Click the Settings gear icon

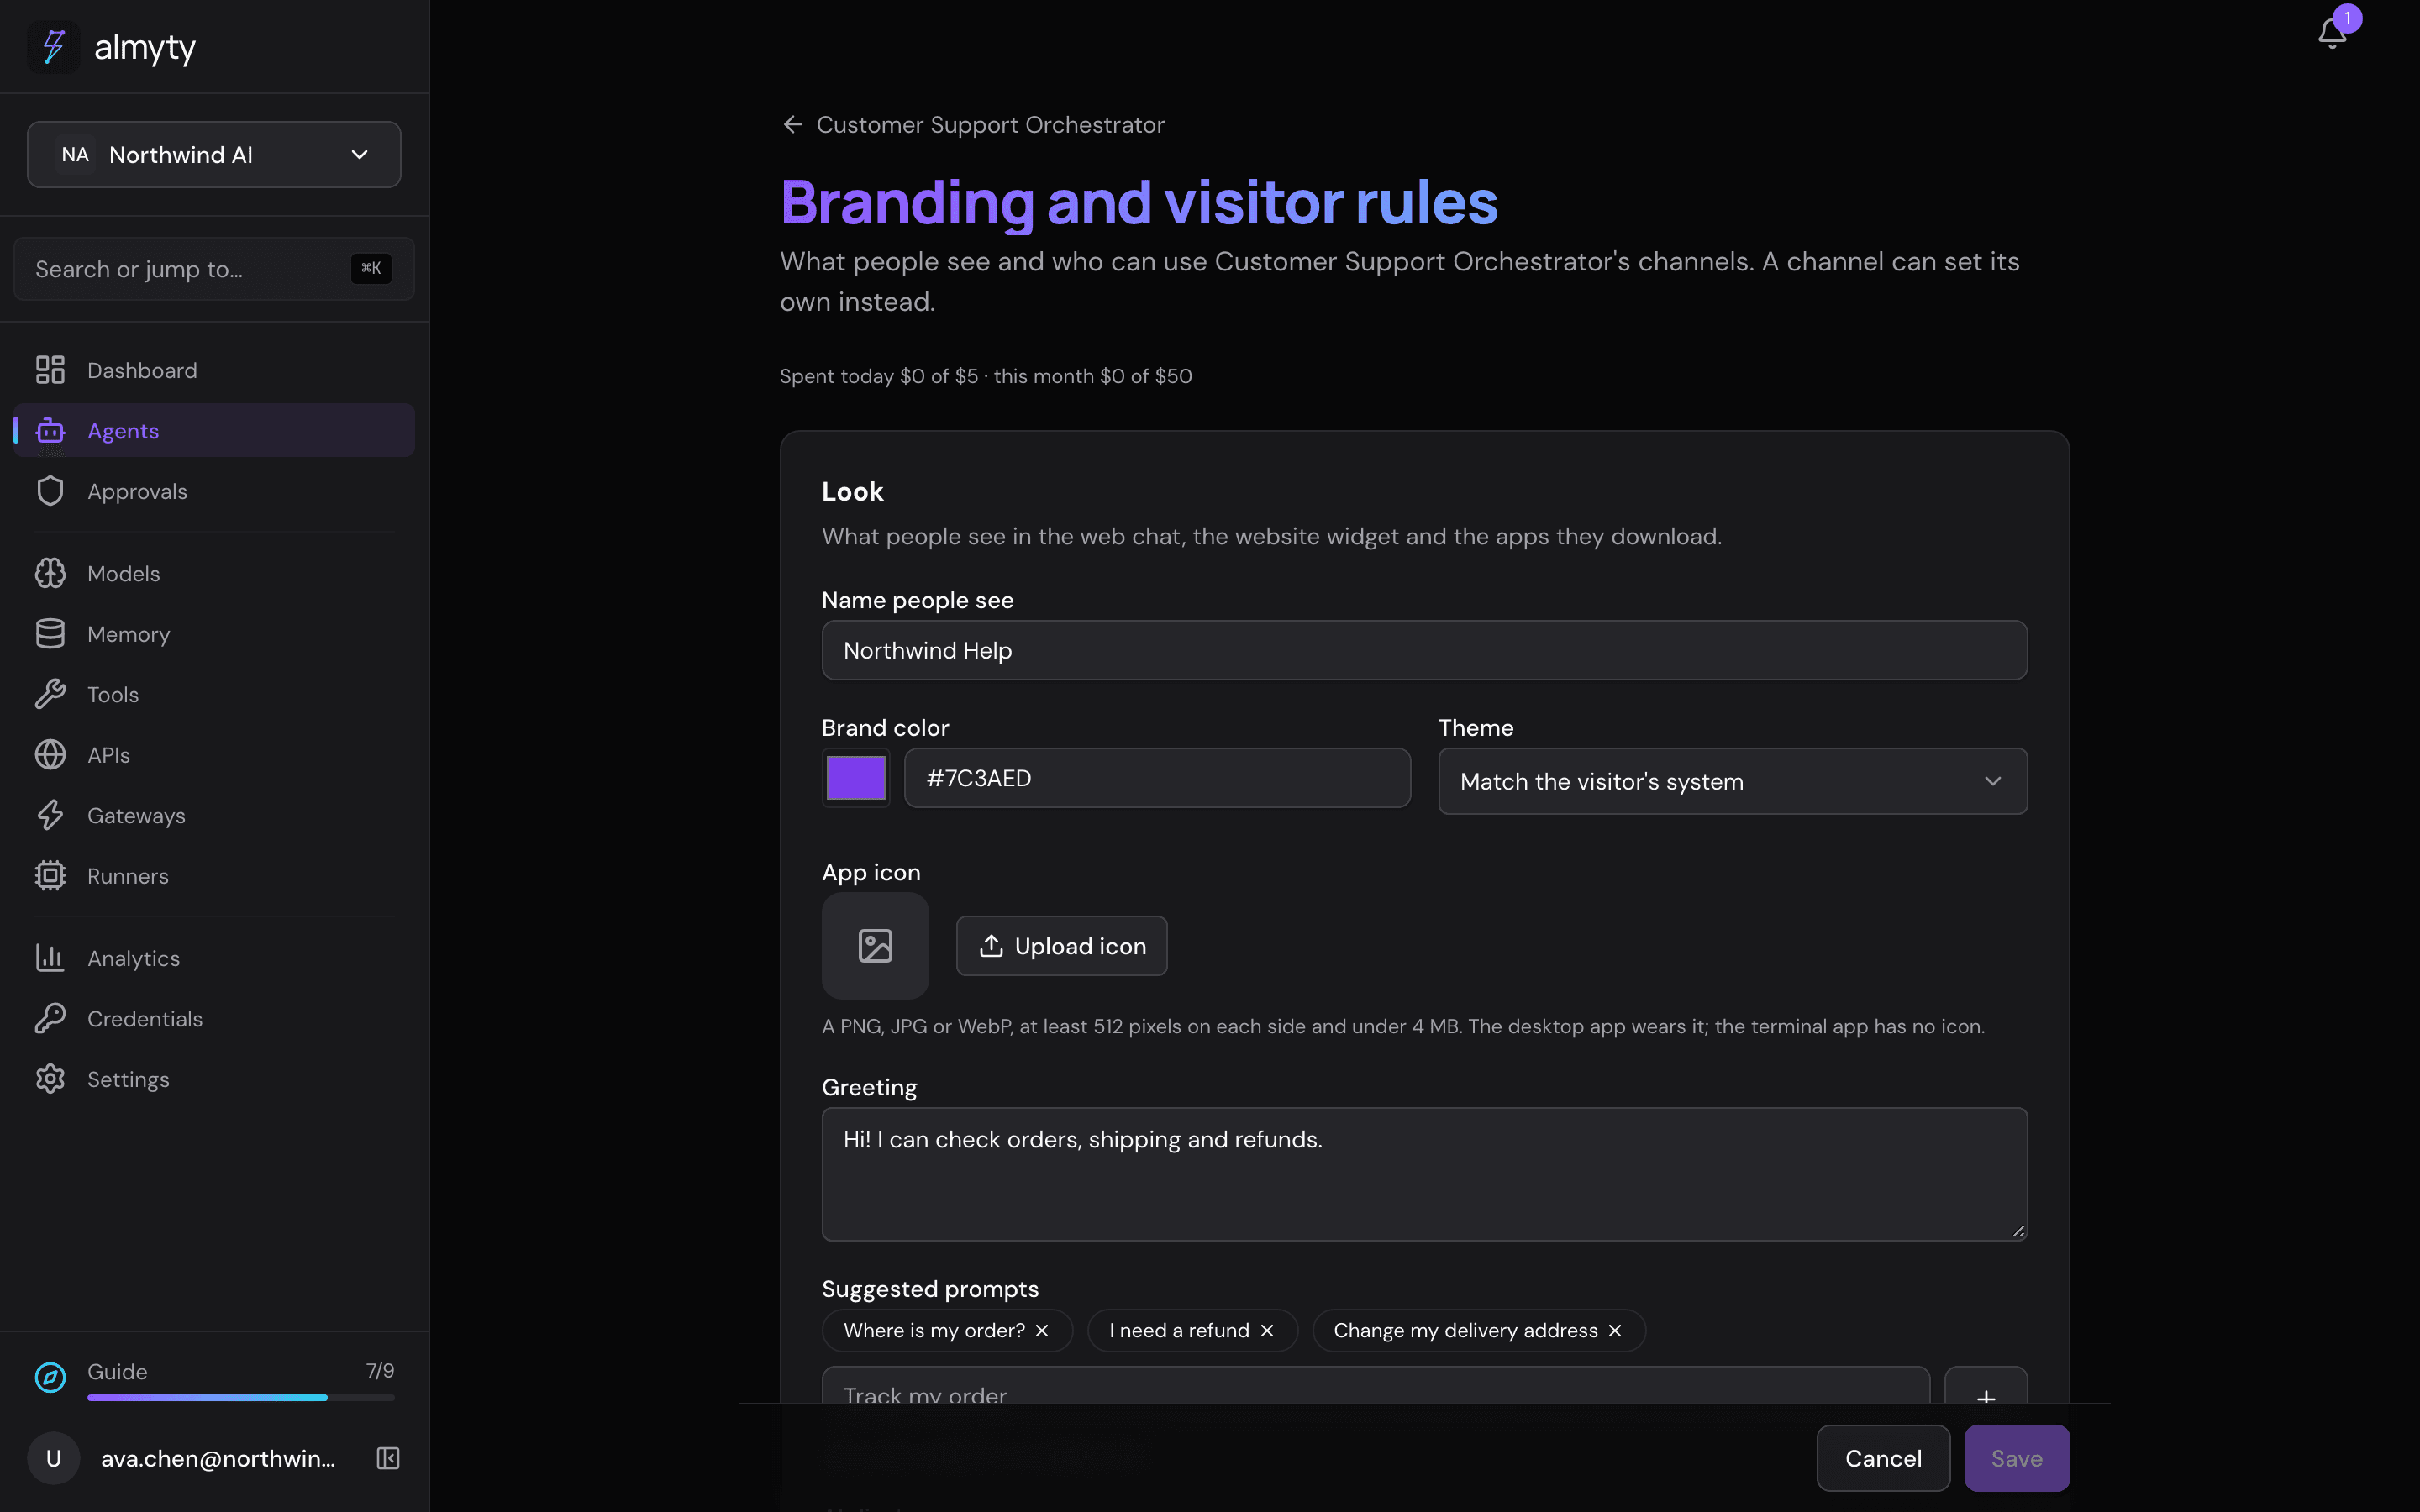point(50,1079)
